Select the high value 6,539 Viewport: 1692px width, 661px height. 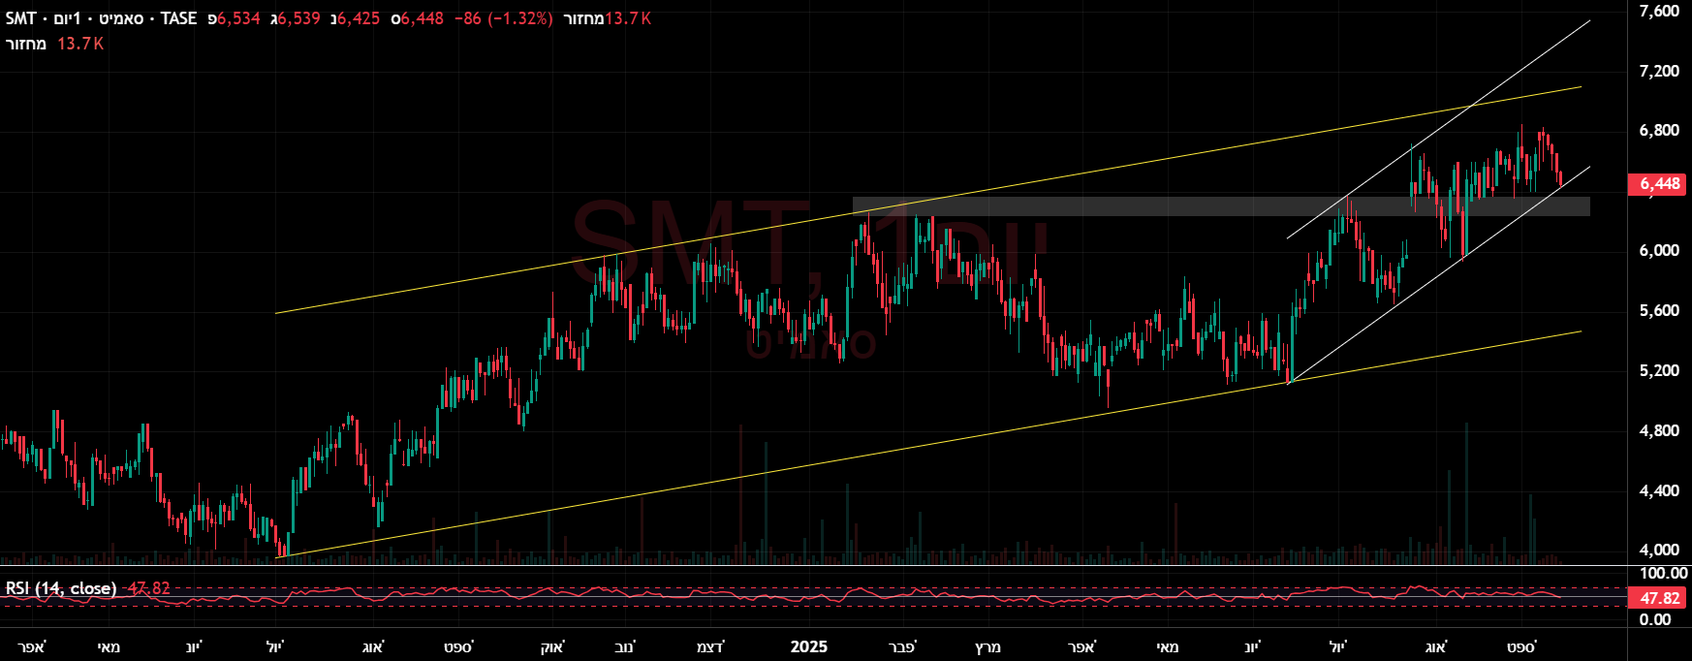click(x=298, y=18)
